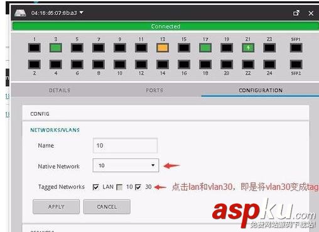Click the Networks/VLANs section header
This screenshot has width=319, height=232.
click(55, 130)
